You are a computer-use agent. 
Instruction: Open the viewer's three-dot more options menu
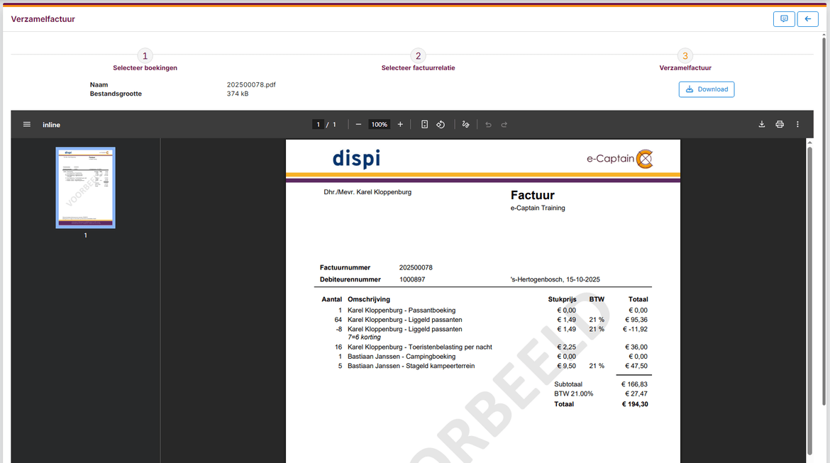(797, 124)
